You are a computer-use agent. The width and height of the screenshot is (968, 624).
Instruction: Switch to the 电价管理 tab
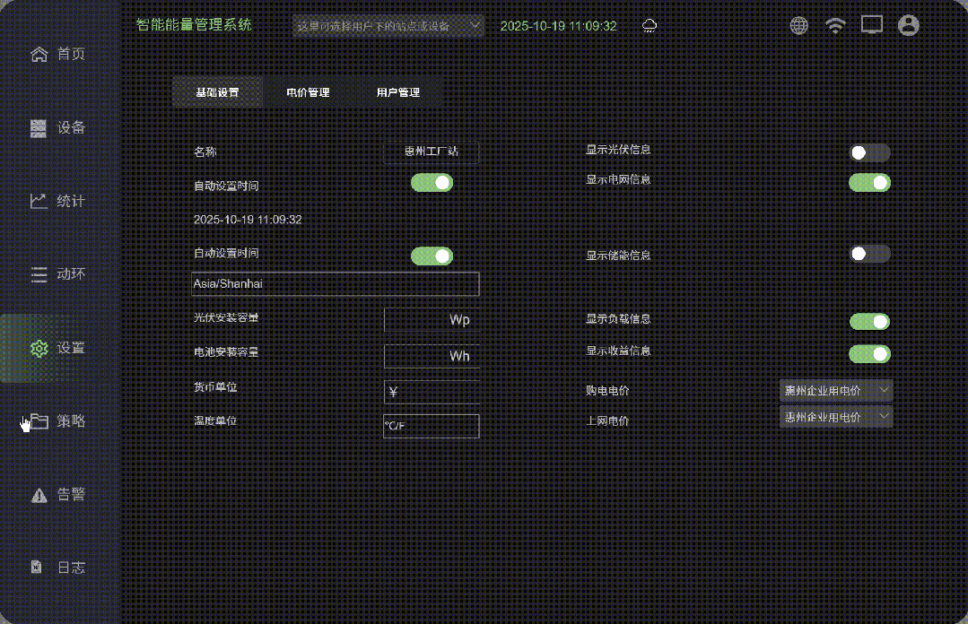pyautogui.click(x=308, y=91)
